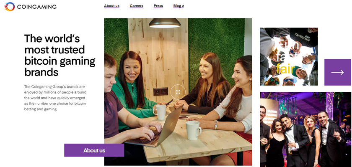Viewport: 352px width, 167px height.
Task: Open the About us navigation link
Action: 112,6
